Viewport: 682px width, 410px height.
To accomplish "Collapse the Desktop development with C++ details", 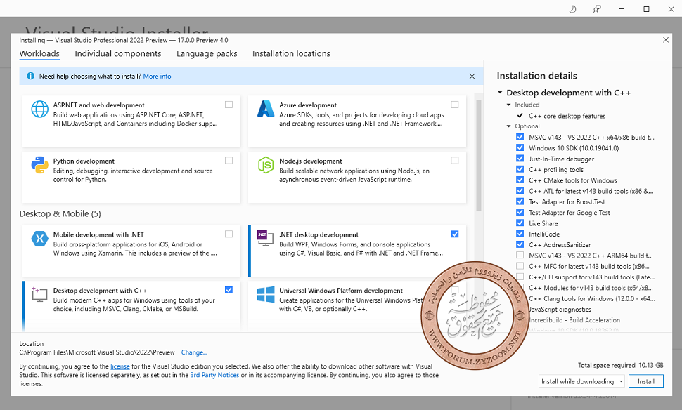I will [x=500, y=93].
